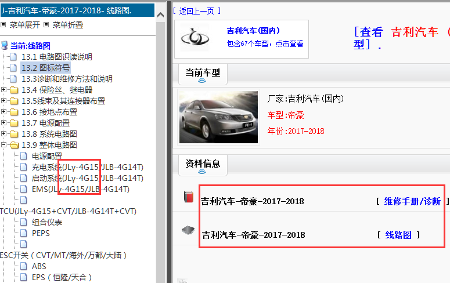The image size is (450, 283).
Task: Click 当前:线路图 root label
Action: [30, 46]
